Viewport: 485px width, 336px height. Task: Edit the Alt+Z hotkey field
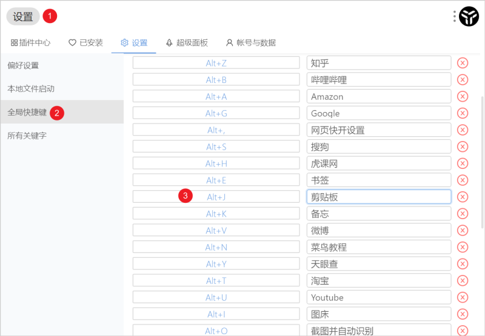(216, 63)
